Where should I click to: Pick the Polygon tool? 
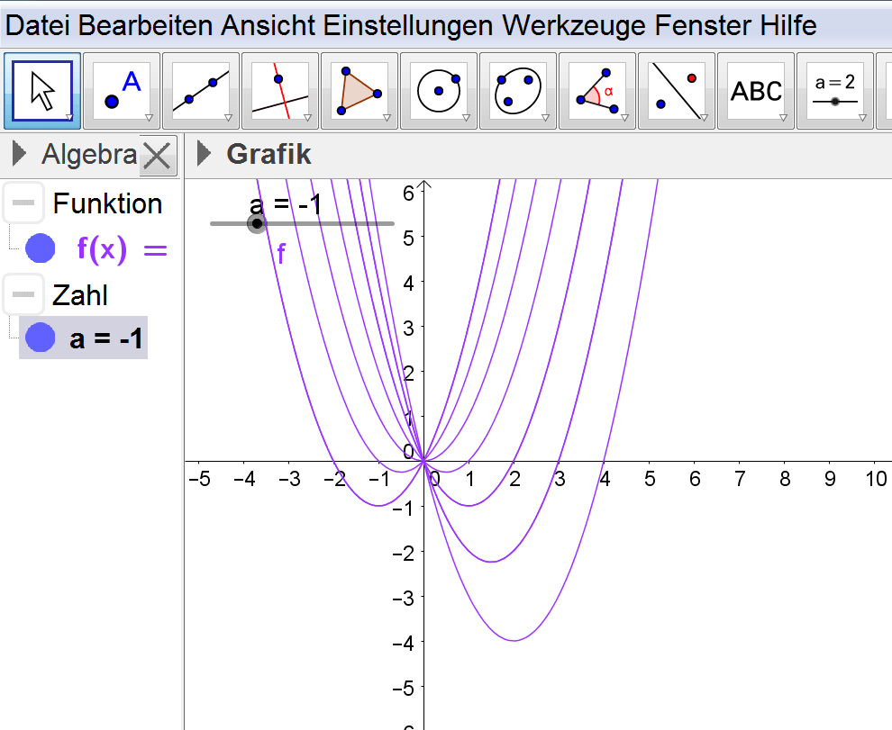[x=360, y=91]
